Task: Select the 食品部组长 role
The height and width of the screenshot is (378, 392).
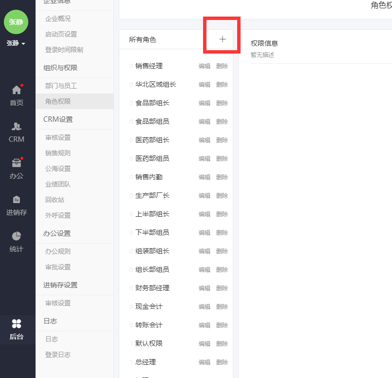Action: (152, 103)
